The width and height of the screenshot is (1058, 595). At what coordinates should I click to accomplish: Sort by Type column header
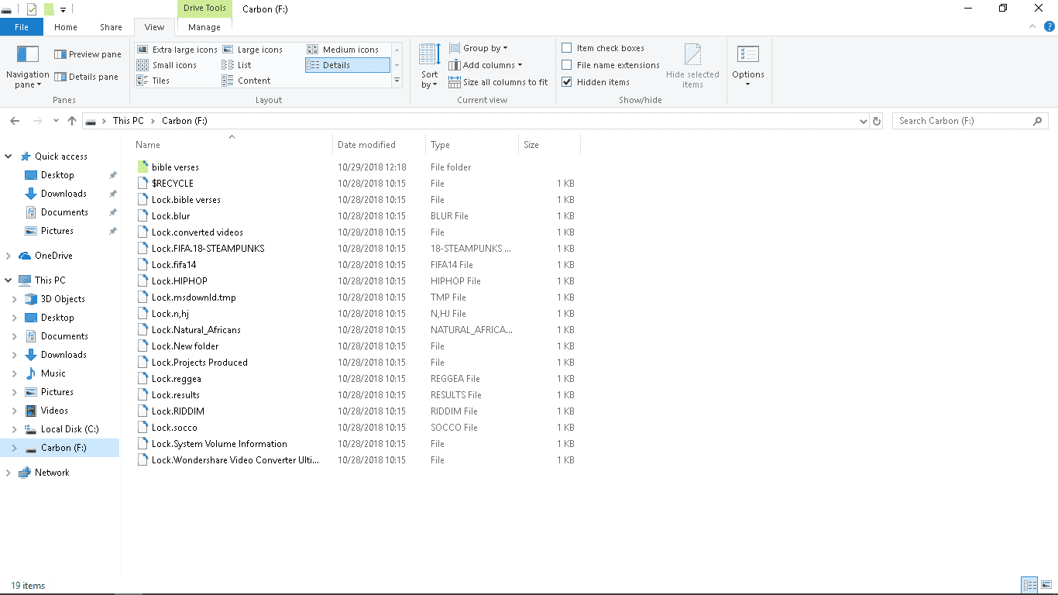pos(472,145)
